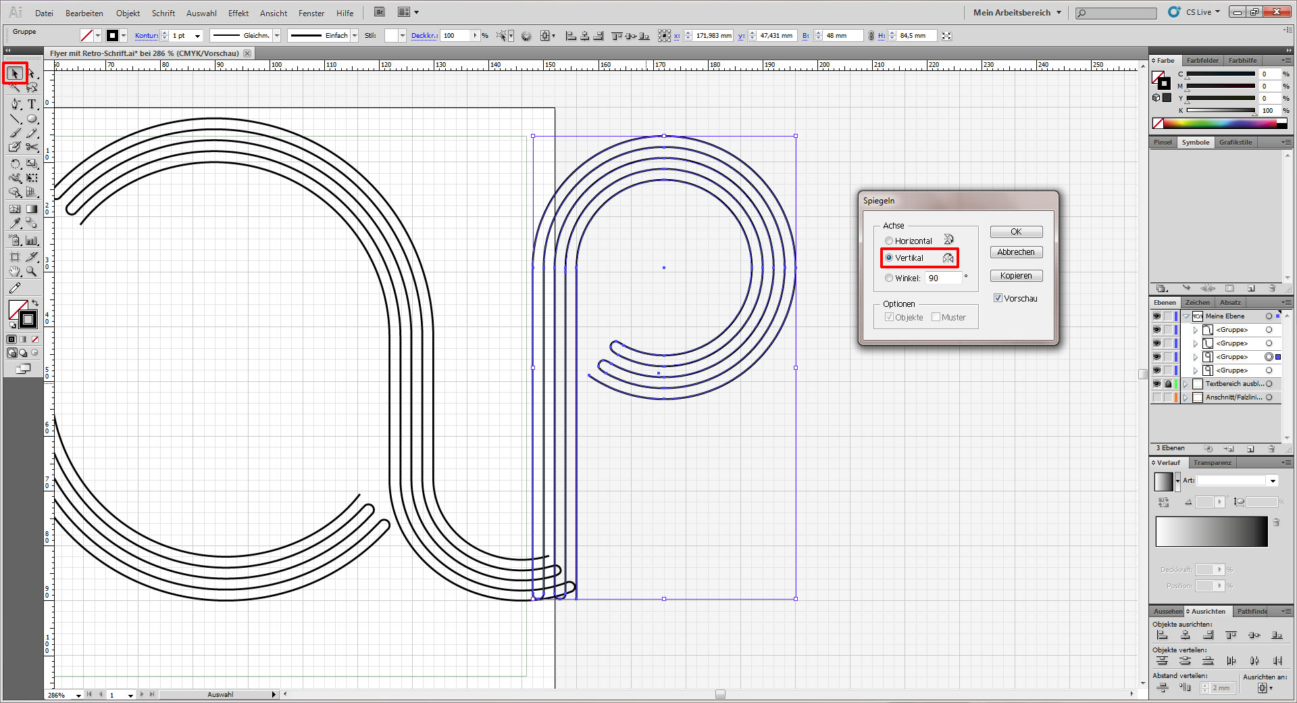Click the Winkel angle input field
The height and width of the screenshot is (703, 1297).
(943, 278)
